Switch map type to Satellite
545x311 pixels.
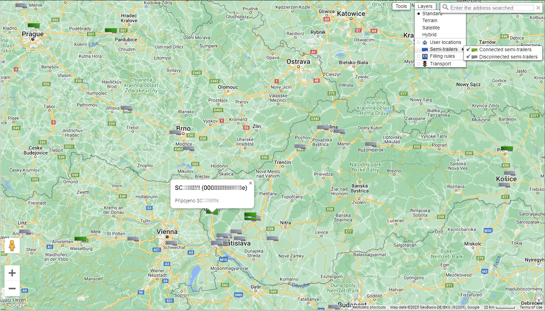point(431,28)
